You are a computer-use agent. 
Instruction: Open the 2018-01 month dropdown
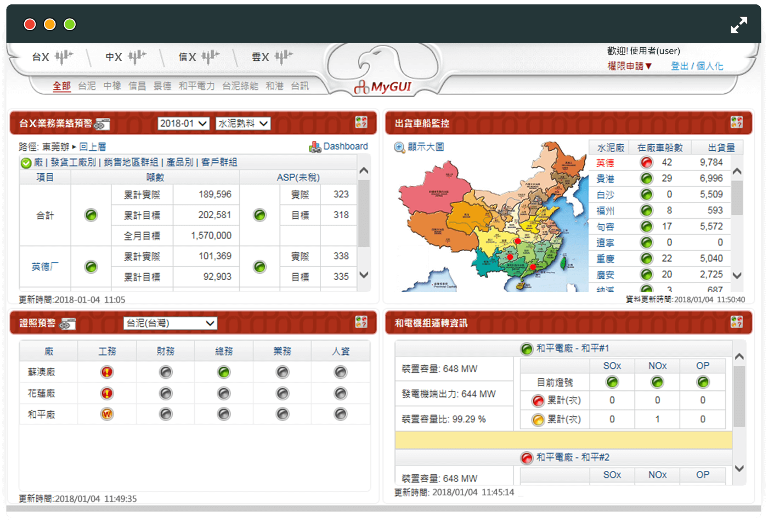tap(184, 123)
